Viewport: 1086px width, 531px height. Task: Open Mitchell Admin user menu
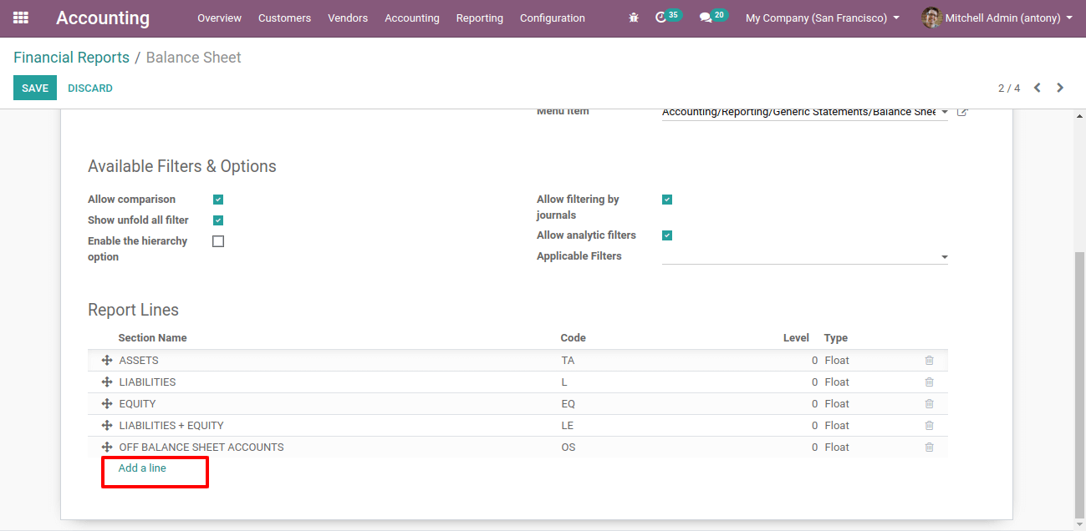point(997,18)
